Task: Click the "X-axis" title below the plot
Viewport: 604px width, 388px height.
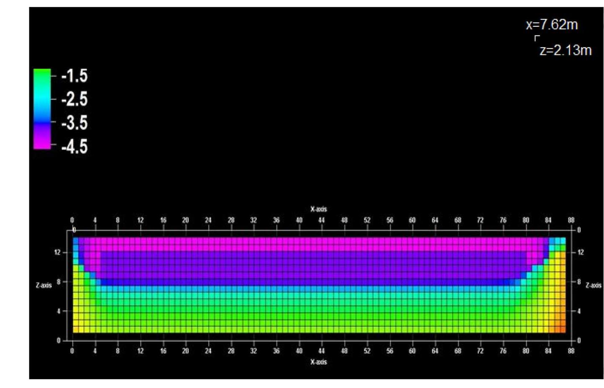Action: point(319,362)
